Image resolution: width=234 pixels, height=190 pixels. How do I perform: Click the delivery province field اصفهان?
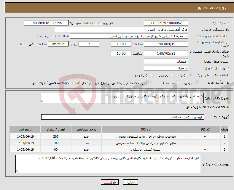[166, 61]
